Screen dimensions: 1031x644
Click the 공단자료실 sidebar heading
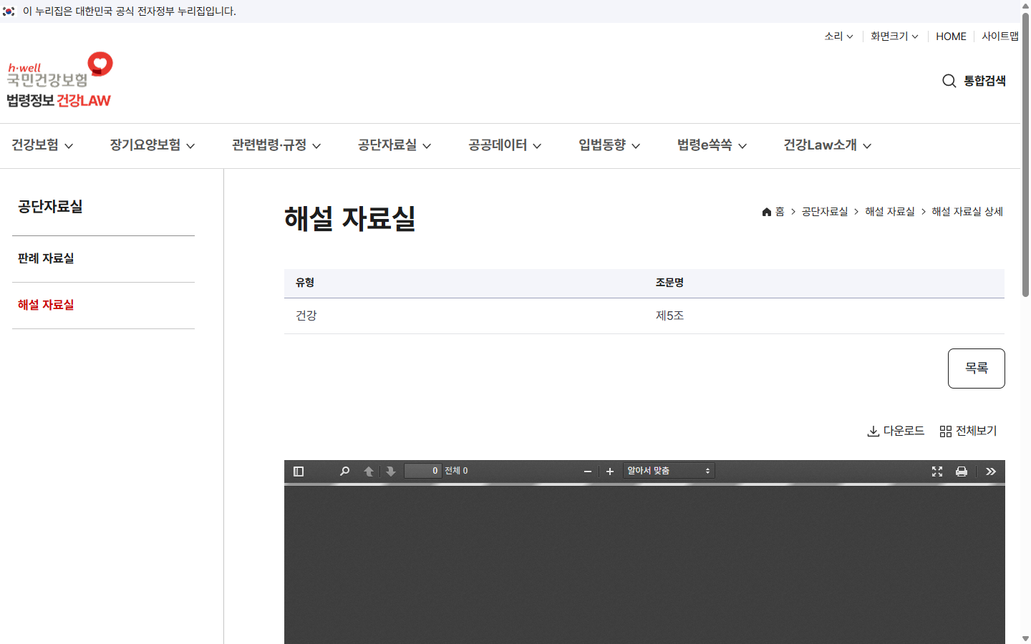coord(50,207)
